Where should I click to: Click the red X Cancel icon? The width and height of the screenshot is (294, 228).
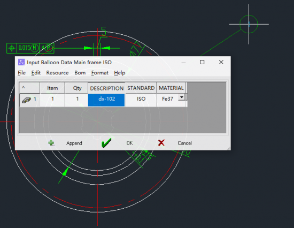(161, 143)
